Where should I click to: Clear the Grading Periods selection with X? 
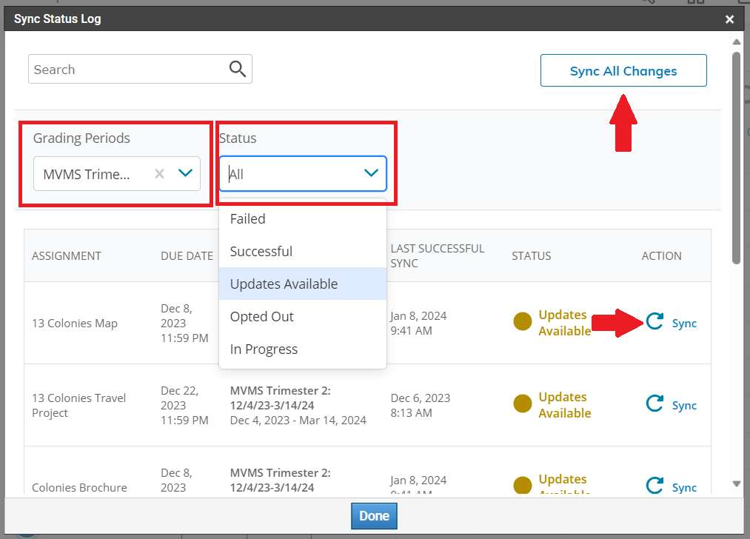[159, 174]
